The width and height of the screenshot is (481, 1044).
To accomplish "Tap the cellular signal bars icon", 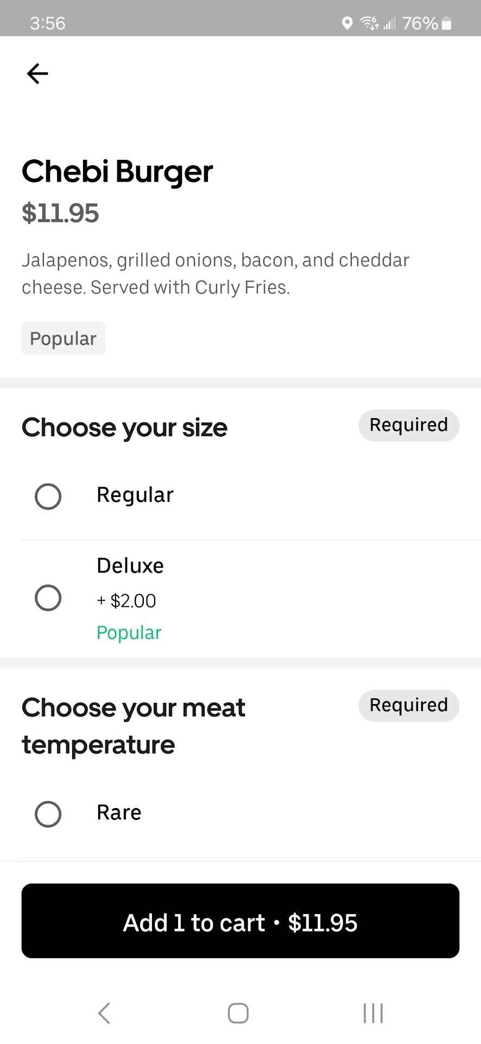I will pyautogui.click(x=389, y=23).
